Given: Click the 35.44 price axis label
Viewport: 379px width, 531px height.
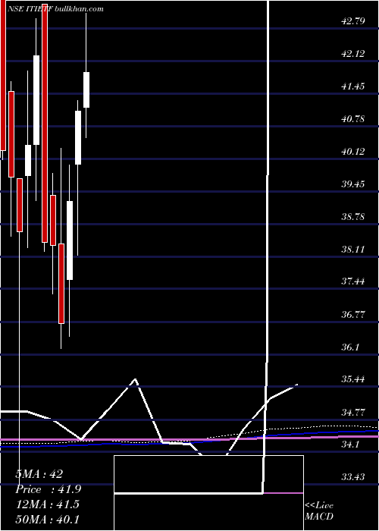Looking at the screenshot, I should tap(353, 379).
